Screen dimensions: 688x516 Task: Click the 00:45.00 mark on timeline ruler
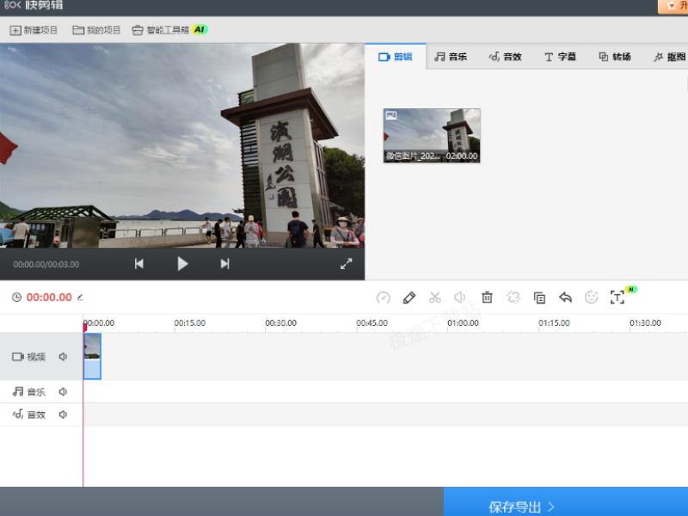(372, 323)
